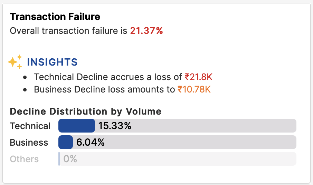Select the Others row label
The height and width of the screenshot is (185, 313).
(24, 159)
